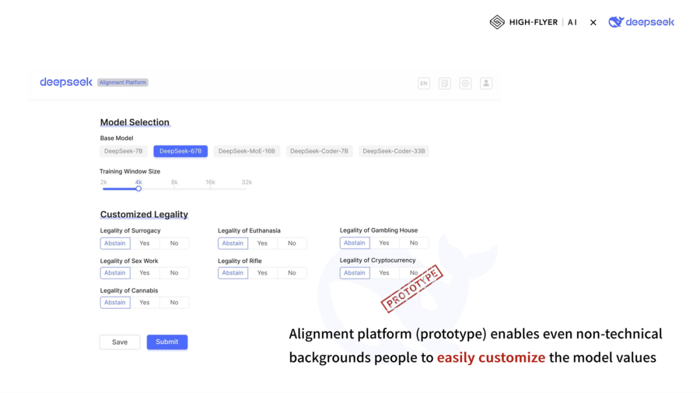Click the Training Window Size label
This screenshot has height=393, width=700.
coord(130,172)
